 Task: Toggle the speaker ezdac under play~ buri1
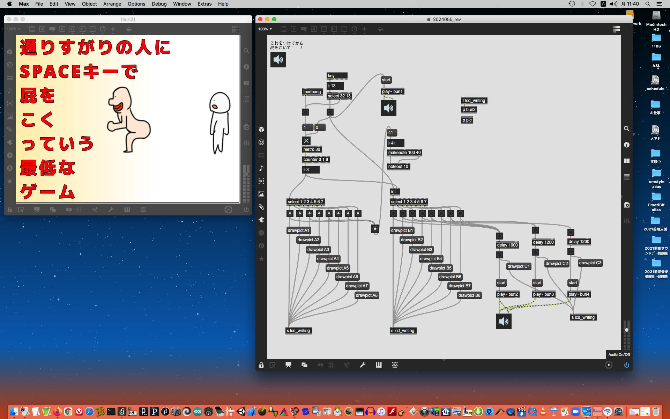click(x=388, y=108)
